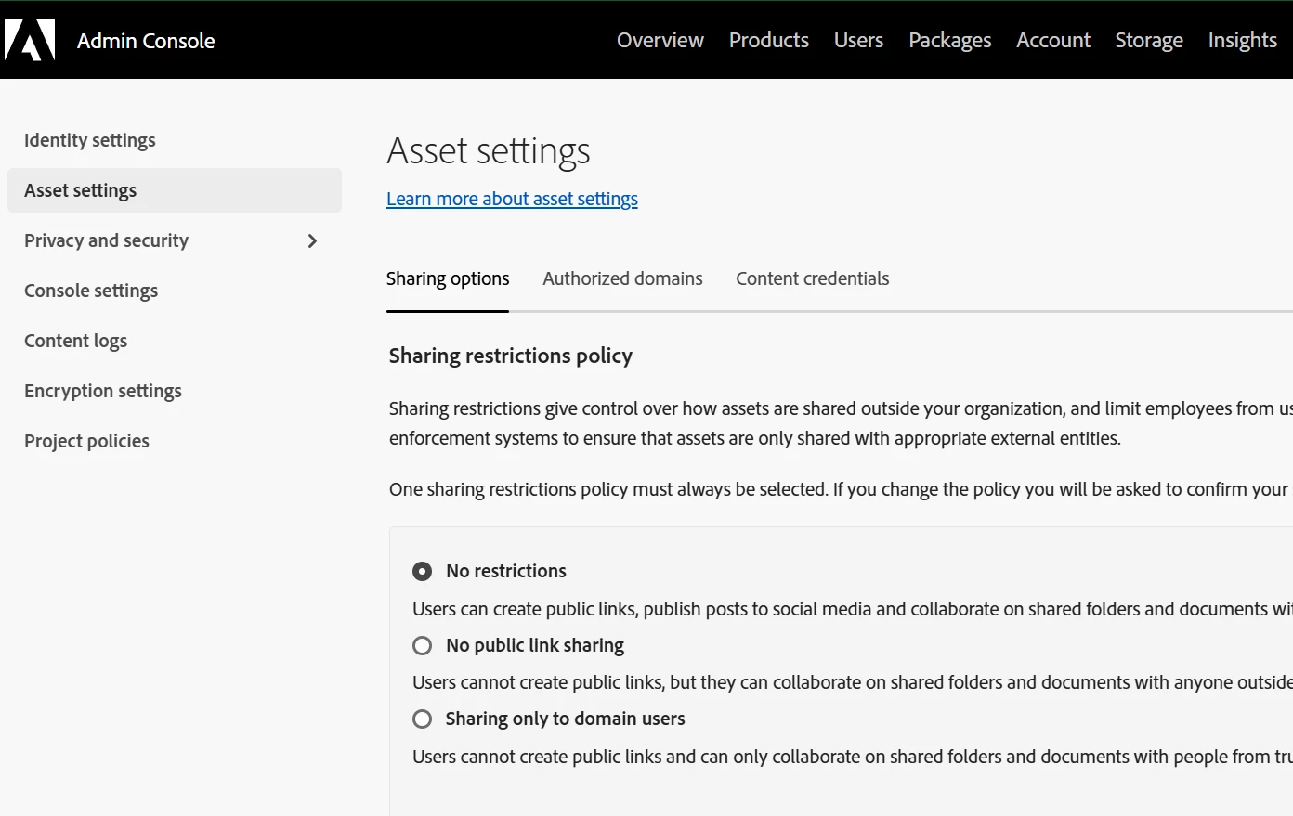Click the Adobe logo icon
This screenshot has height=816, width=1293.
30,40
